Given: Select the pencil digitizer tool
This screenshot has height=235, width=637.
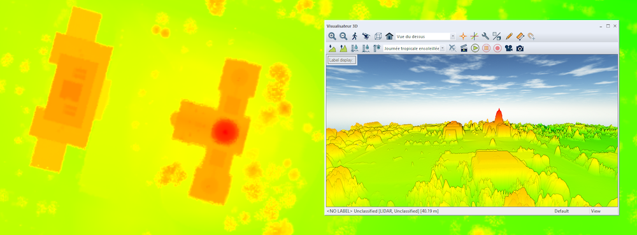Looking at the screenshot, I should [x=510, y=36].
